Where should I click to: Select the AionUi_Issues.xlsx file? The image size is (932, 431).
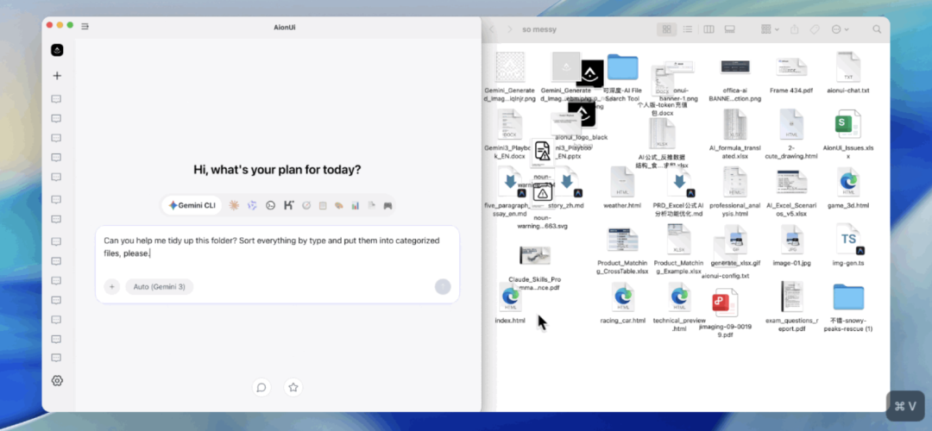click(x=847, y=125)
